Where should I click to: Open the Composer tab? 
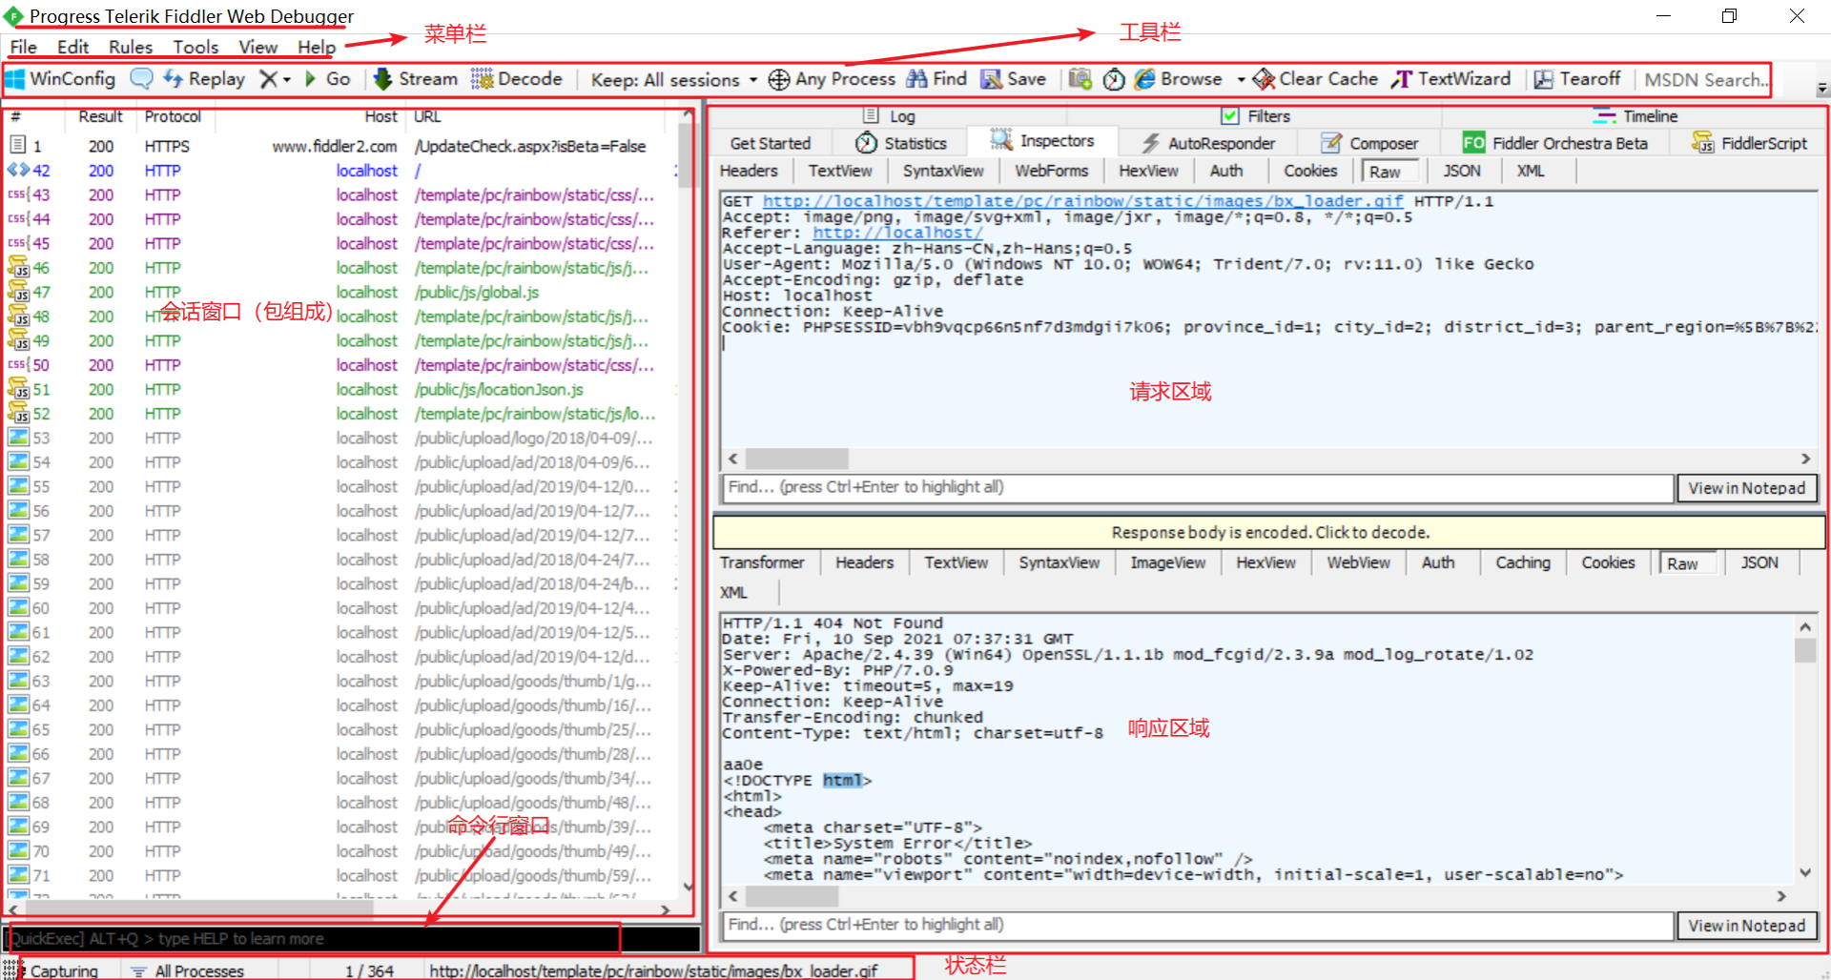(1369, 143)
